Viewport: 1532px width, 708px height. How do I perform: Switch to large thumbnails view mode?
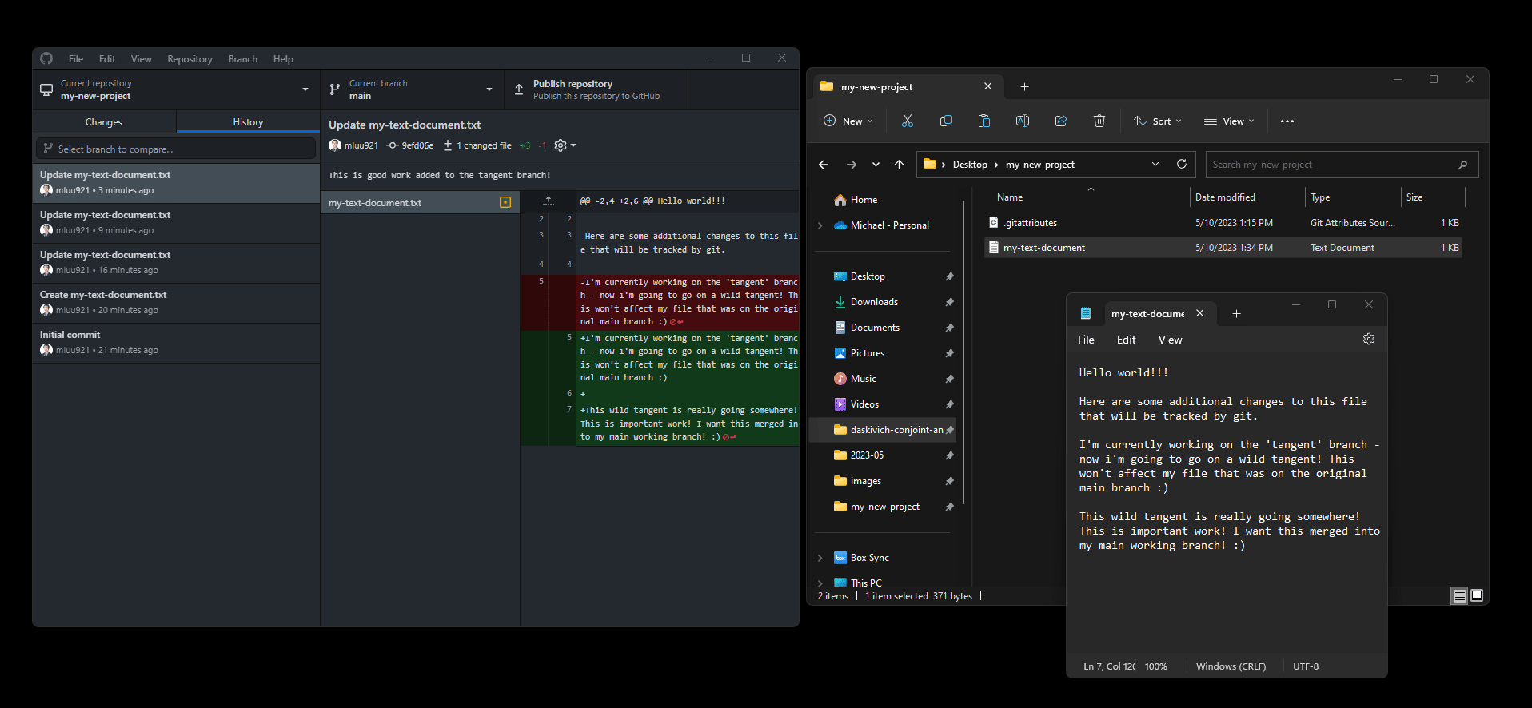[1476, 595]
